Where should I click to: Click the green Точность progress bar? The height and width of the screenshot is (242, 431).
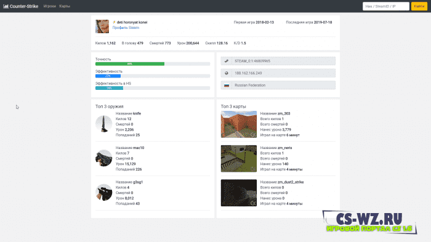coord(130,64)
